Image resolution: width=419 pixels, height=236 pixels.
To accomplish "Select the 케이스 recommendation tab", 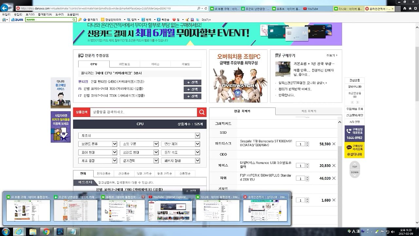I will 155,64.
